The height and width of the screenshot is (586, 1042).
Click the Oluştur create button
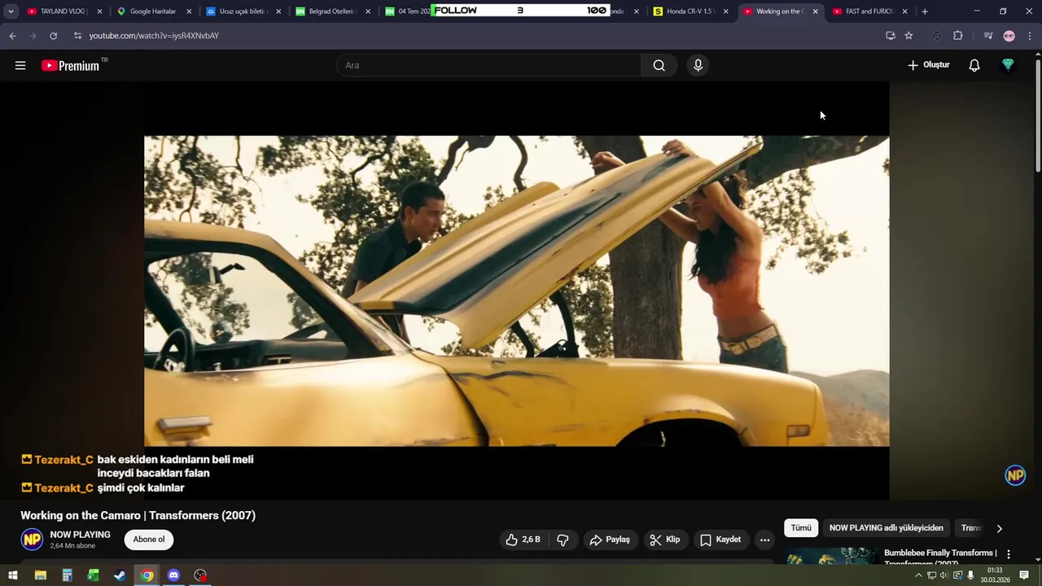pos(929,65)
